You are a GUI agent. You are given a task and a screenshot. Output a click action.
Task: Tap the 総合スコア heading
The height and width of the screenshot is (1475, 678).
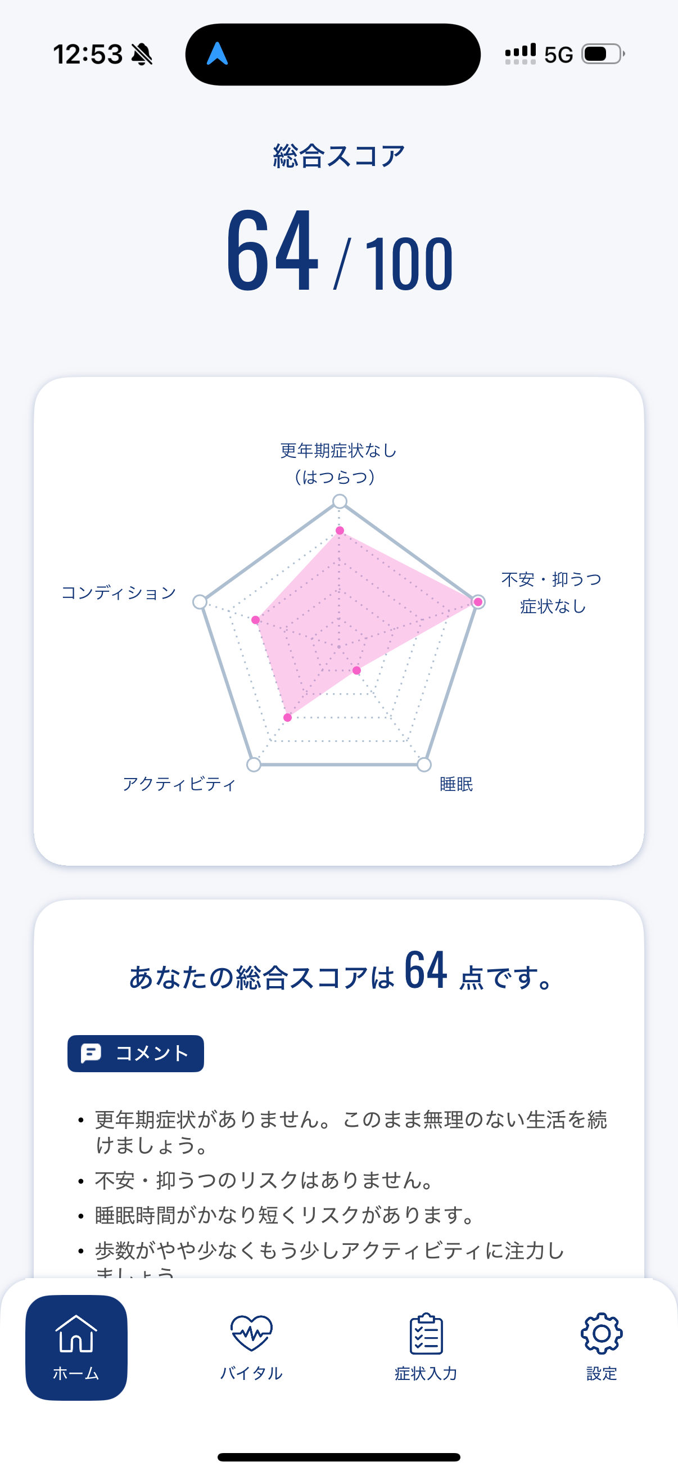click(340, 156)
